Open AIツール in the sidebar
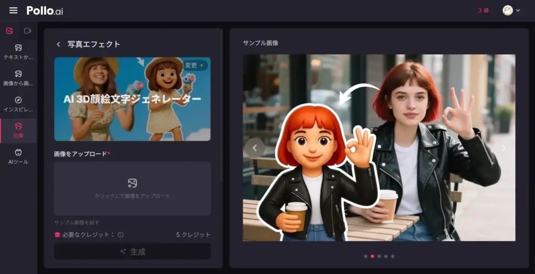This screenshot has height=274, width=535. click(18, 156)
